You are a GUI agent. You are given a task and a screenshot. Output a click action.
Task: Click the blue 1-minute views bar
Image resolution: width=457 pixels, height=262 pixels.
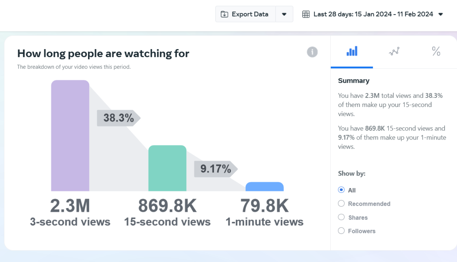pos(265,187)
